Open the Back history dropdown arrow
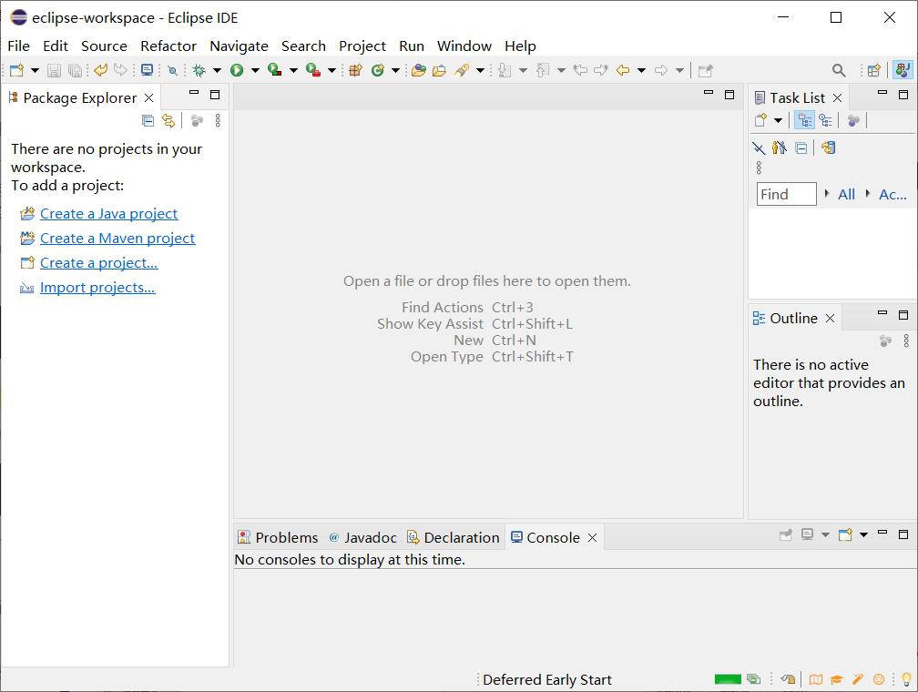Image resolution: width=918 pixels, height=692 pixels. pyautogui.click(x=642, y=71)
